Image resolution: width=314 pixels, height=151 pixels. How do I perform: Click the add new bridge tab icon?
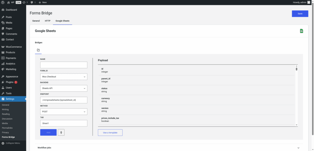pos(38,50)
